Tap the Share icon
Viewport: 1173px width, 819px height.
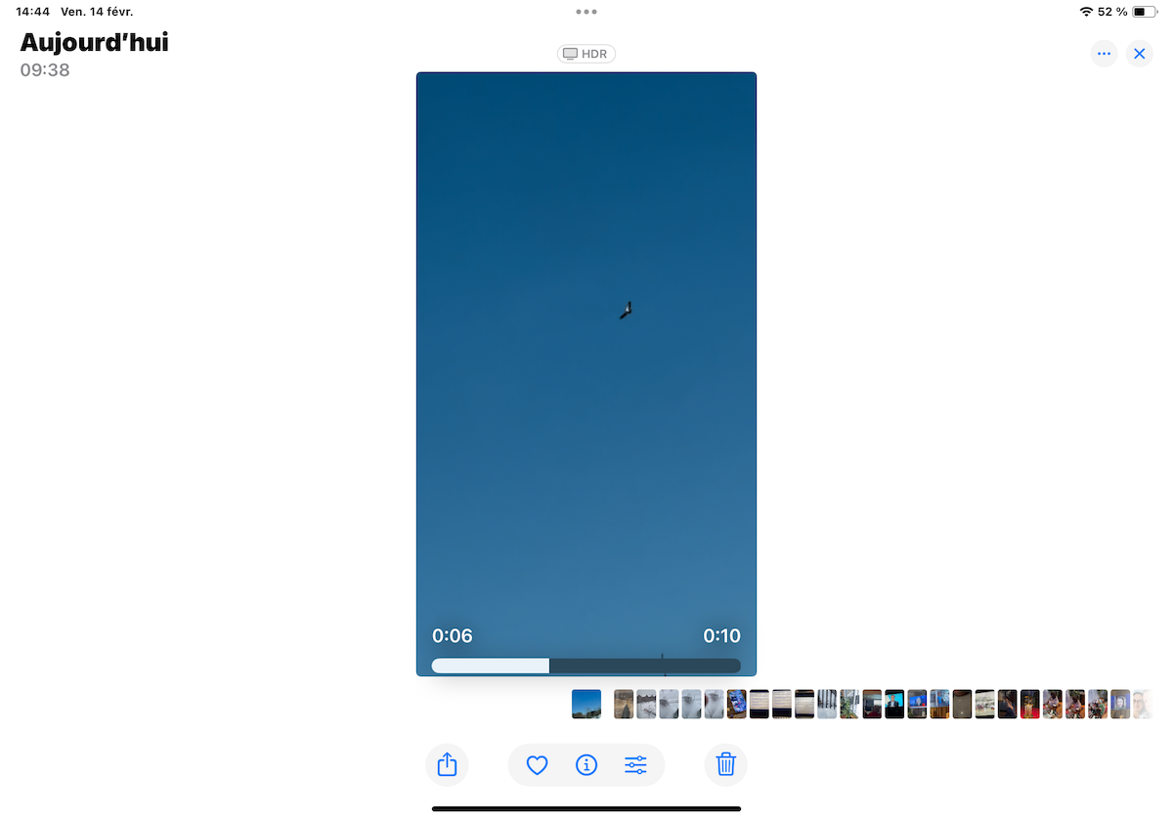click(x=447, y=764)
